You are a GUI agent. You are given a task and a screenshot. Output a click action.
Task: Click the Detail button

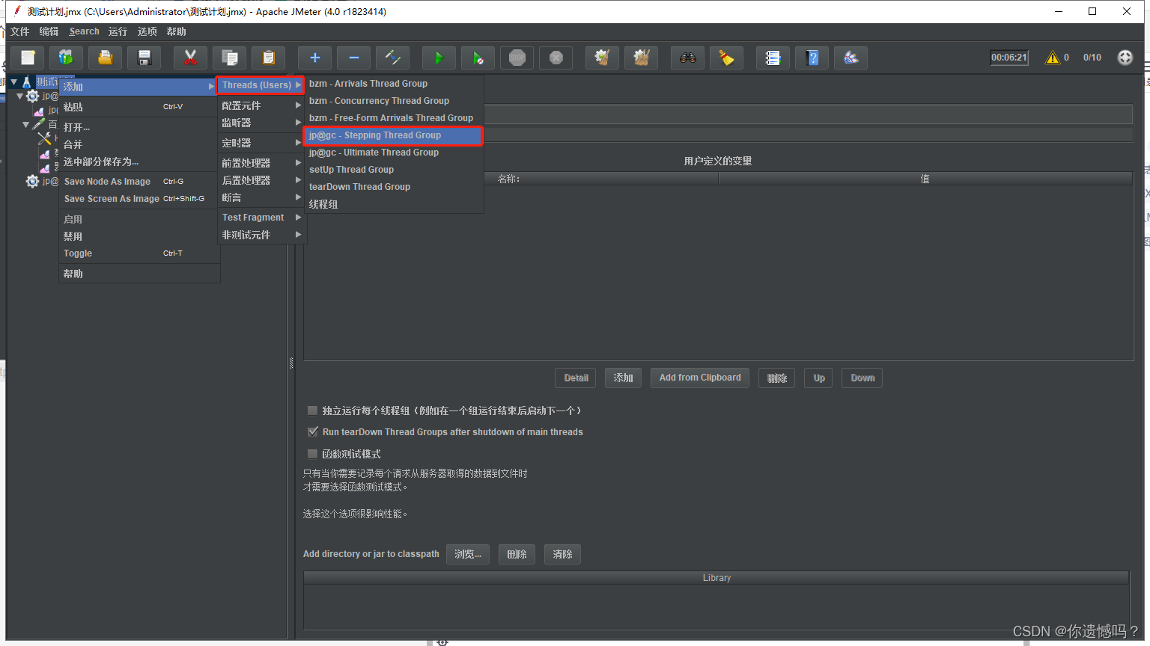(x=576, y=378)
